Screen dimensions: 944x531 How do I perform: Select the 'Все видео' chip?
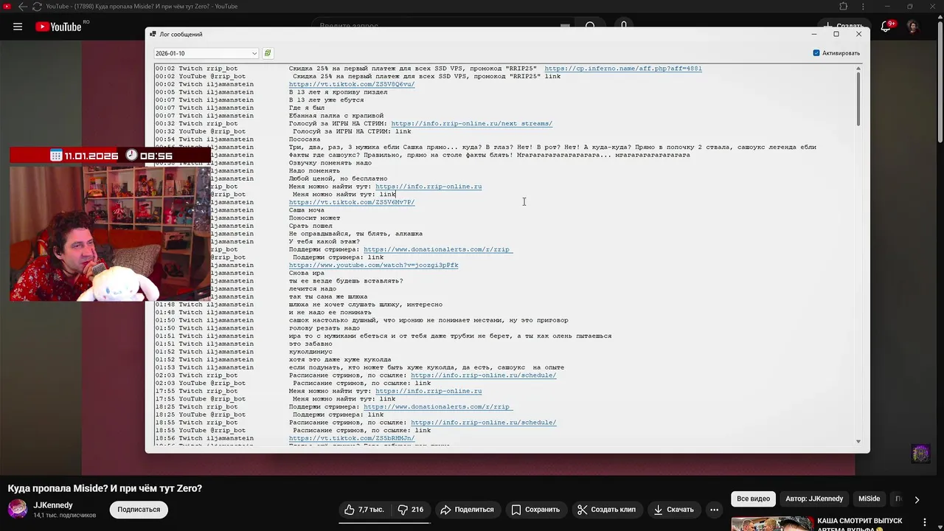click(753, 499)
